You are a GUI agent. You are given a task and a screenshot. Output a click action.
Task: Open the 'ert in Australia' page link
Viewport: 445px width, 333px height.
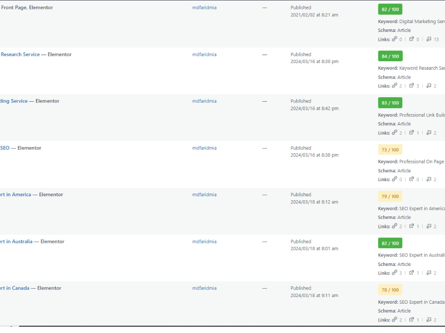click(x=16, y=242)
